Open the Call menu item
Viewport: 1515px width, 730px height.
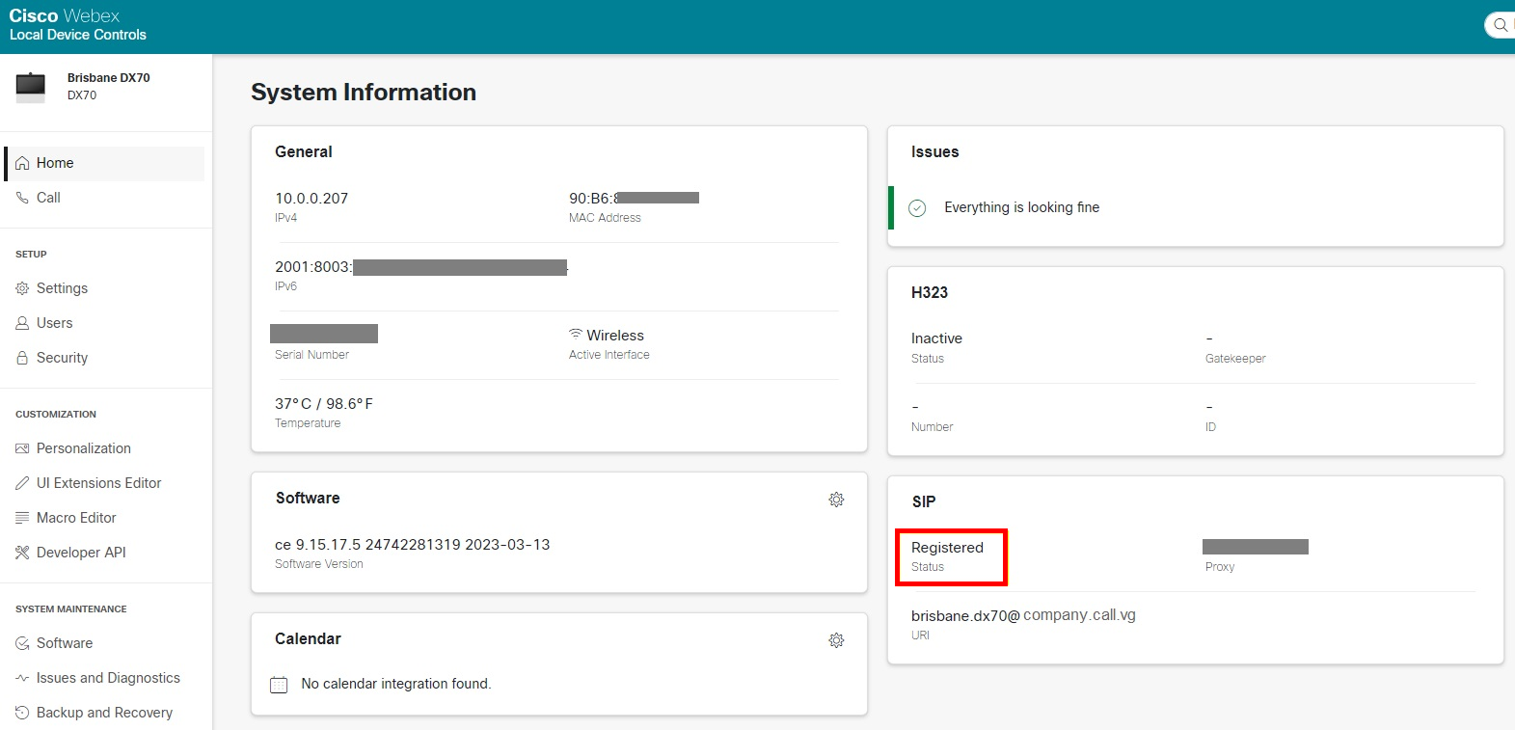104,198
